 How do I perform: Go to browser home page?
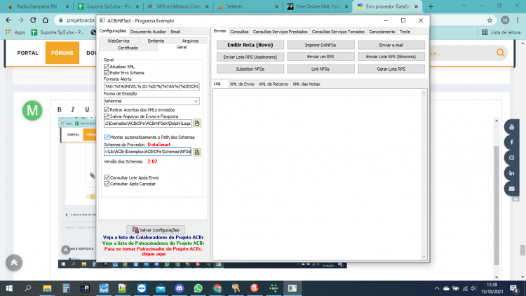(46, 20)
